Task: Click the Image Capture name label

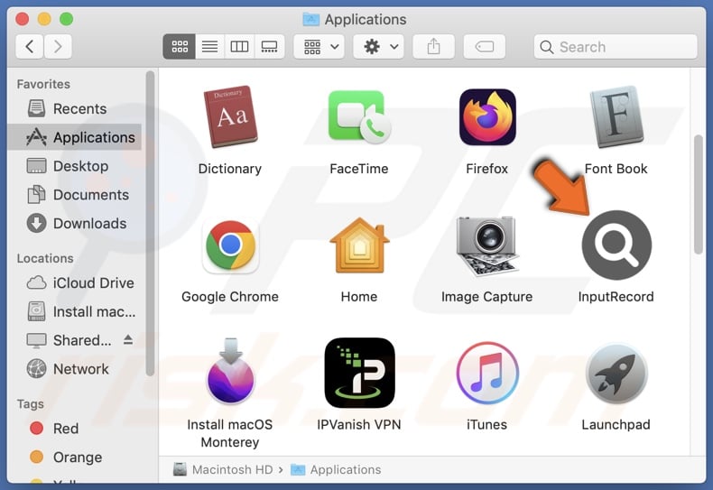Action: pyautogui.click(x=487, y=297)
